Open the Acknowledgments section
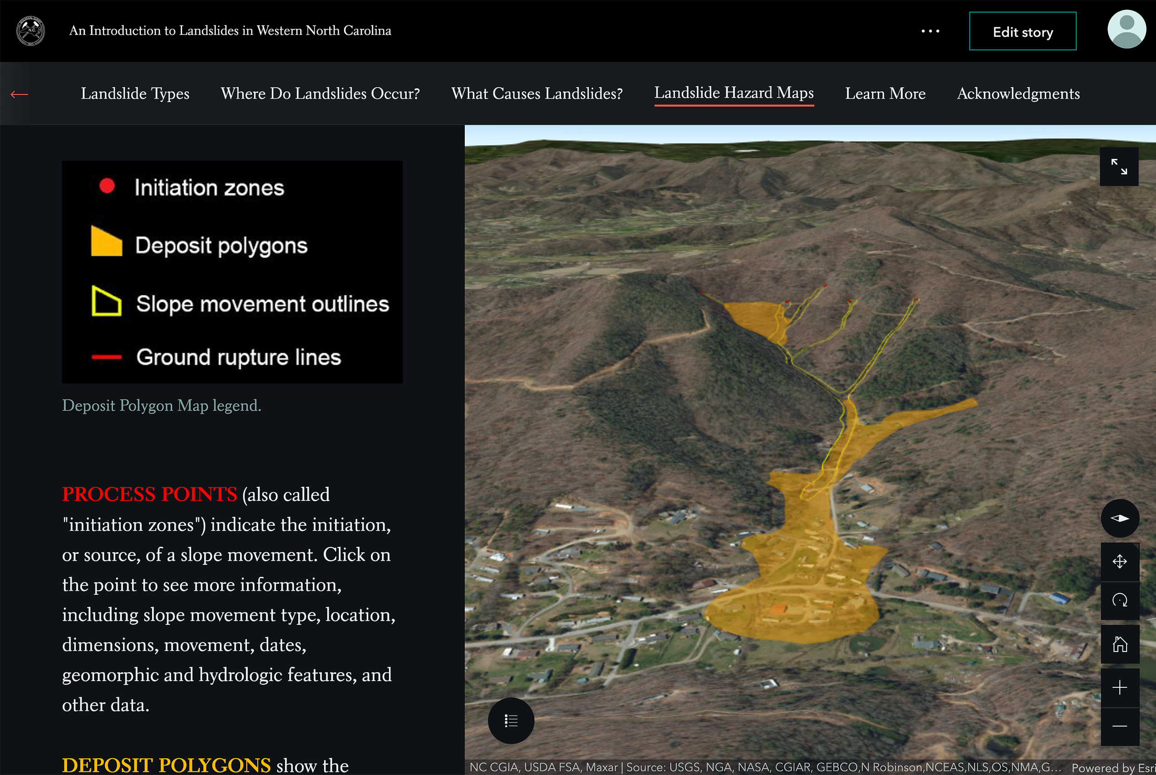This screenshot has width=1156, height=775. coord(1018,94)
